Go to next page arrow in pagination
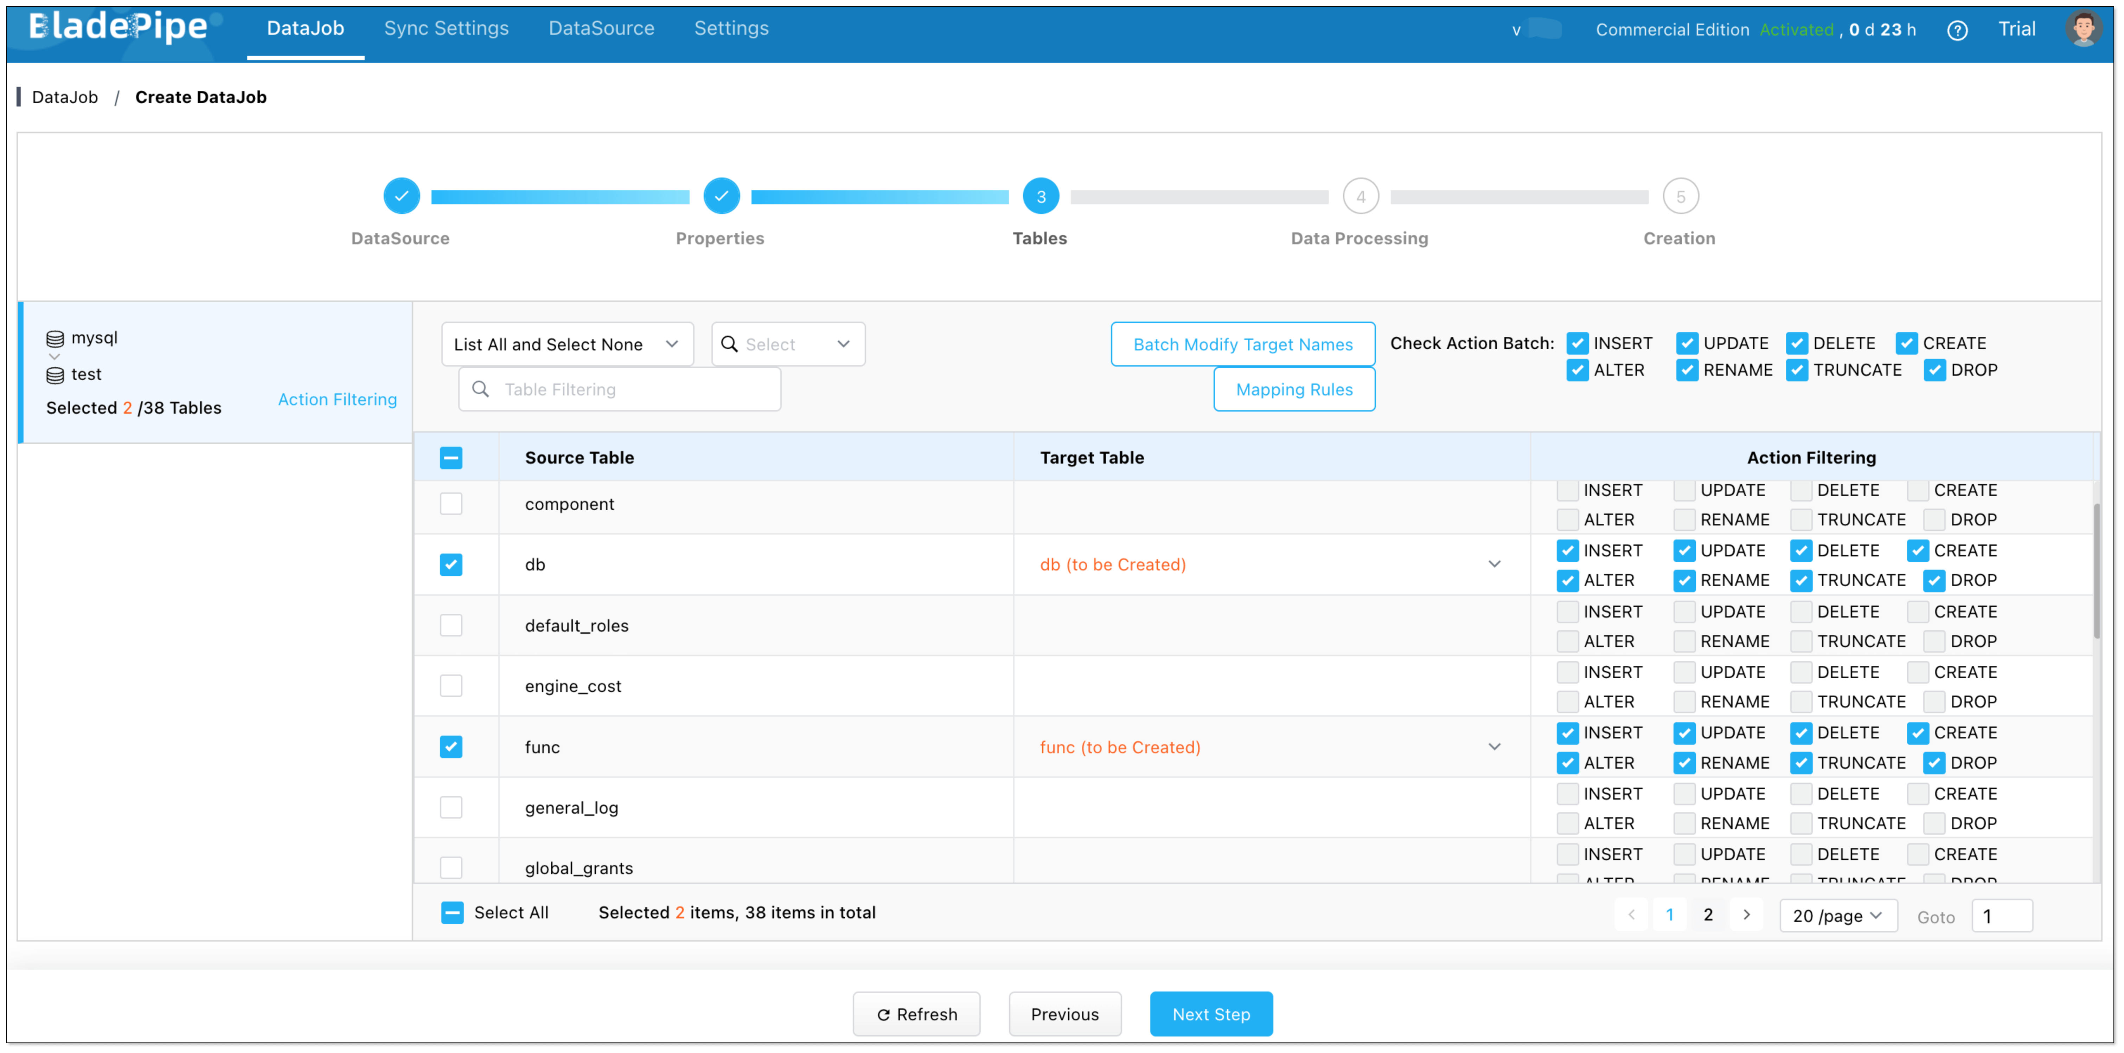 coord(1746,915)
